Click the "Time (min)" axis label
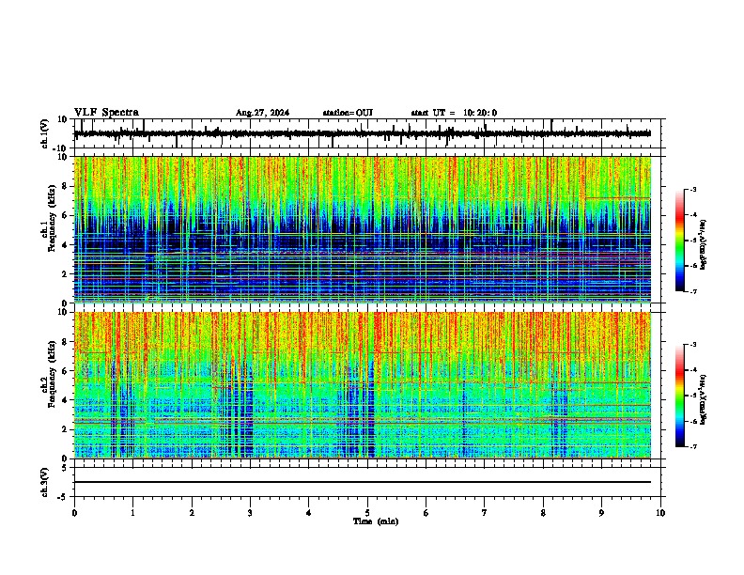The image size is (744, 575). point(376,521)
